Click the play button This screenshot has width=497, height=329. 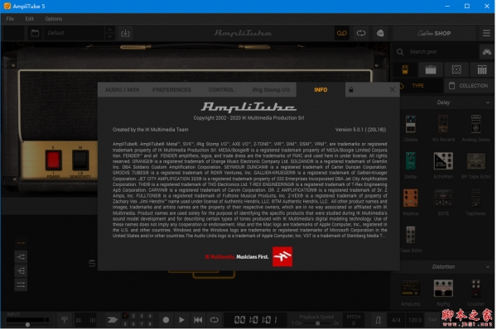tap(181, 320)
